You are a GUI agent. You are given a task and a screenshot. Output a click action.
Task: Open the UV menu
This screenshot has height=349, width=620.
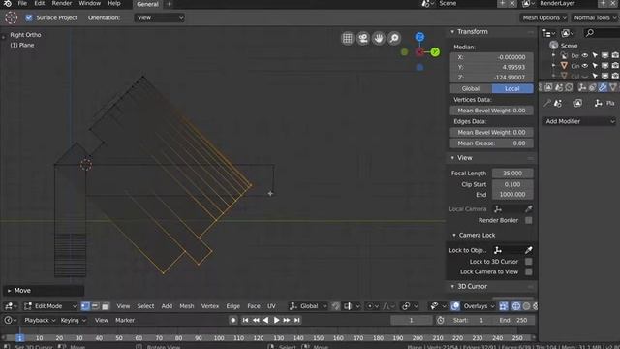click(271, 306)
